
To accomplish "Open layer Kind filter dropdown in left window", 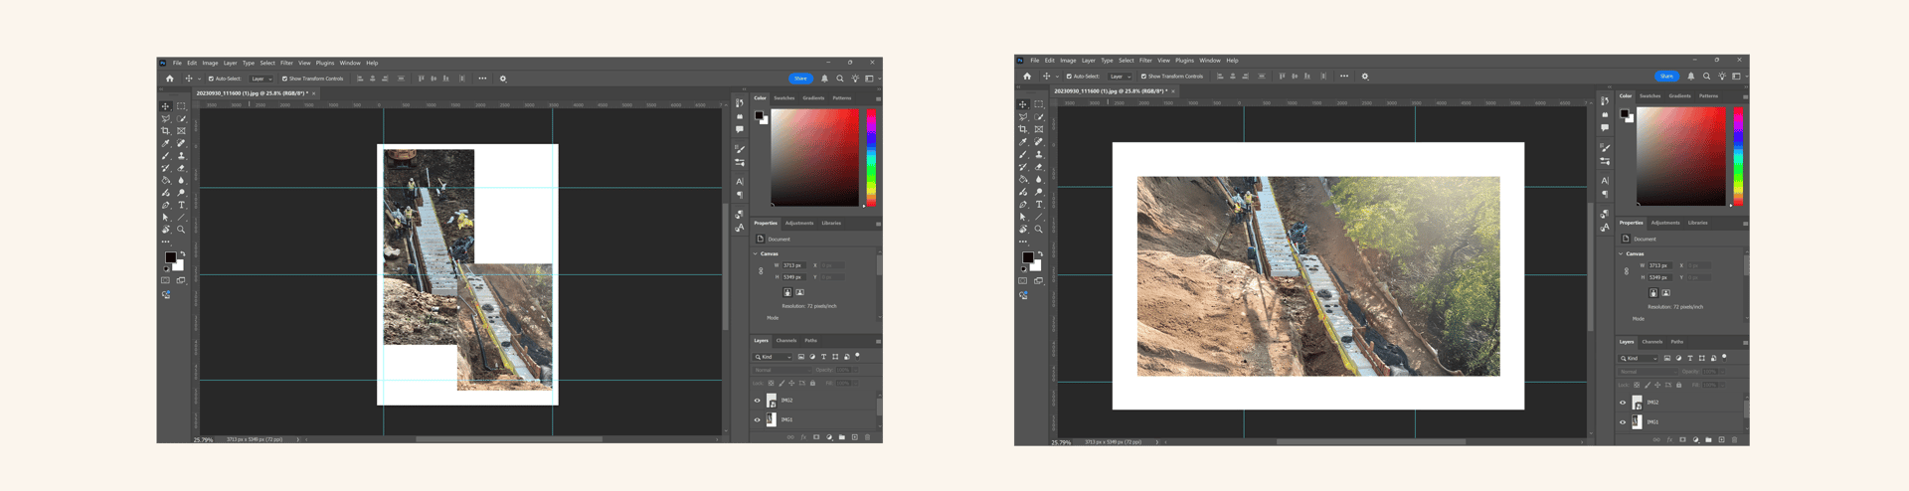I will [x=773, y=357].
